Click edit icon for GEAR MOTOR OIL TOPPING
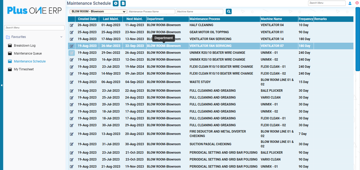Viewport: 360px width, 170px height. coord(72,32)
